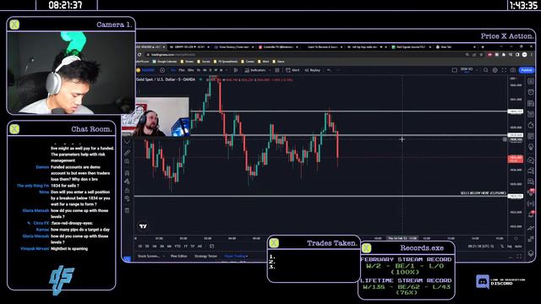Expand the timeframe dropdown arrow
Screen dimensions: 541x304
(x=227, y=70)
